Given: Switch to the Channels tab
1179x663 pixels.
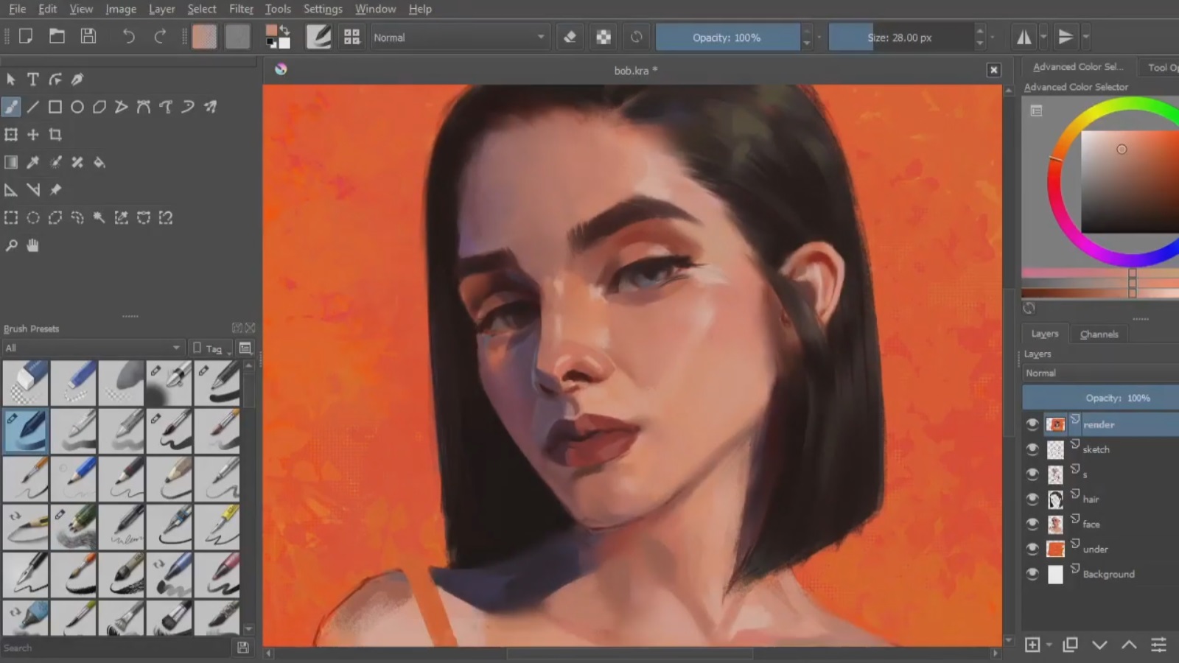Looking at the screenshot, I should (1099, 334).
